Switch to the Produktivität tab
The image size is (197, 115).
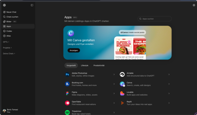[99, 65]
